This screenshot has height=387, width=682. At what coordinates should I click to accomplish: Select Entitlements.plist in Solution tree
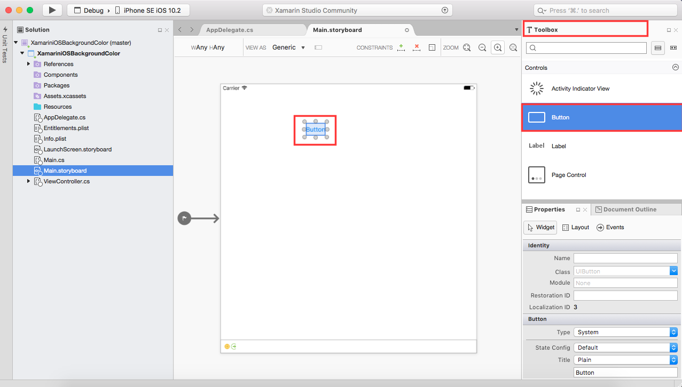click(x=66, y=128)
